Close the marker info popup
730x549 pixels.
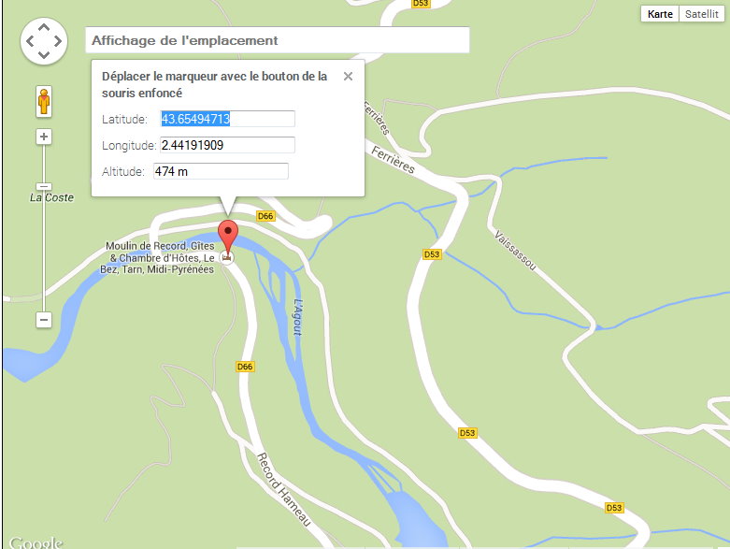(348, 77)
